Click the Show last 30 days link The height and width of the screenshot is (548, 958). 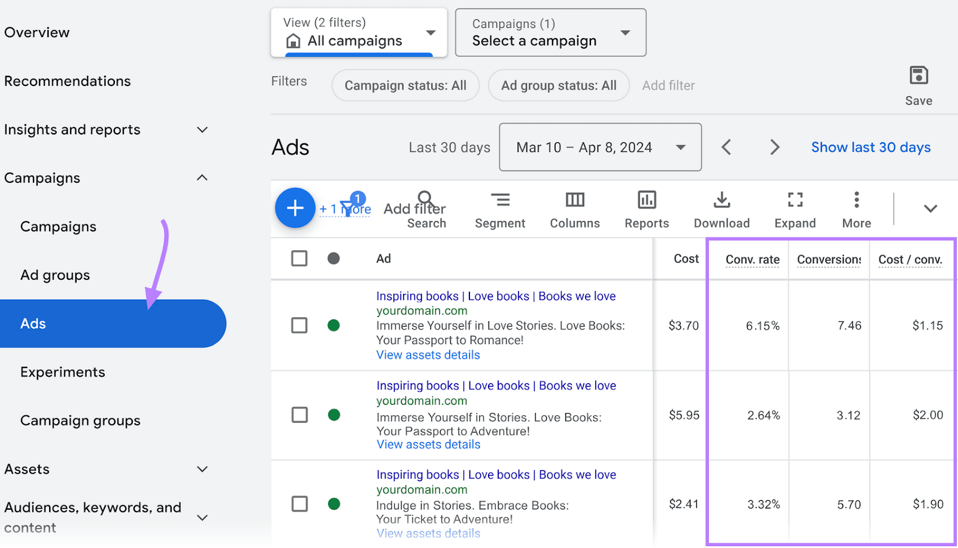pyautogui.click(x=871, y=147)
